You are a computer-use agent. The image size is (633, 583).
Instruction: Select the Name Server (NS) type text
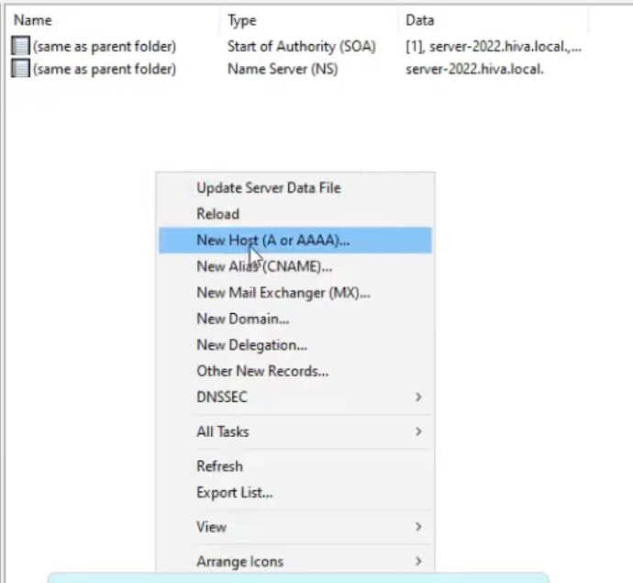(x=283, y=69)
